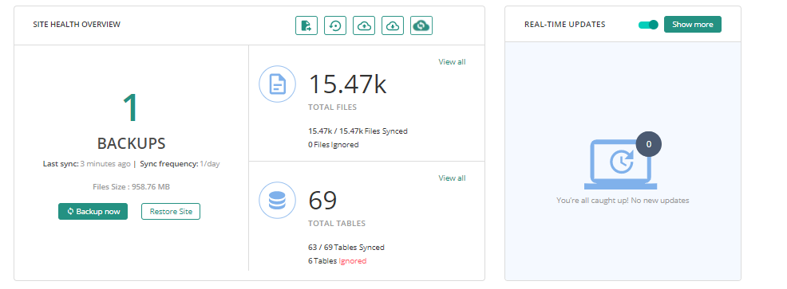This screenshot has width=787, height=289.
Task: Click the total files document icon
Action: click(x=278, y=84)
